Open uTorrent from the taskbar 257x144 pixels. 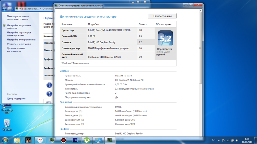pos(87,140)
